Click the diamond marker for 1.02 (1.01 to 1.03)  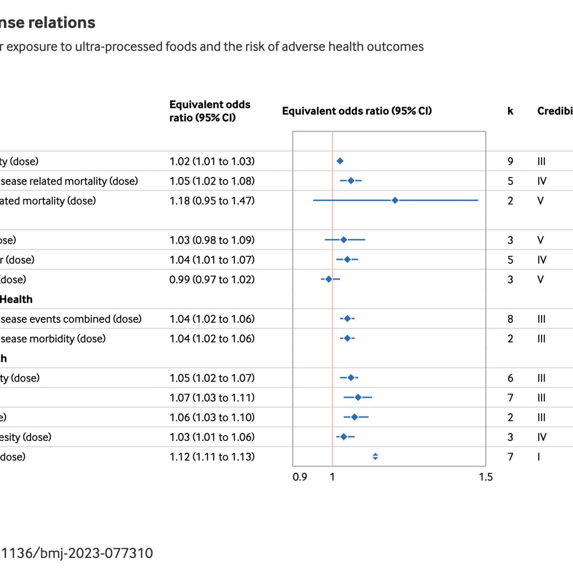(x=340, y=161)
